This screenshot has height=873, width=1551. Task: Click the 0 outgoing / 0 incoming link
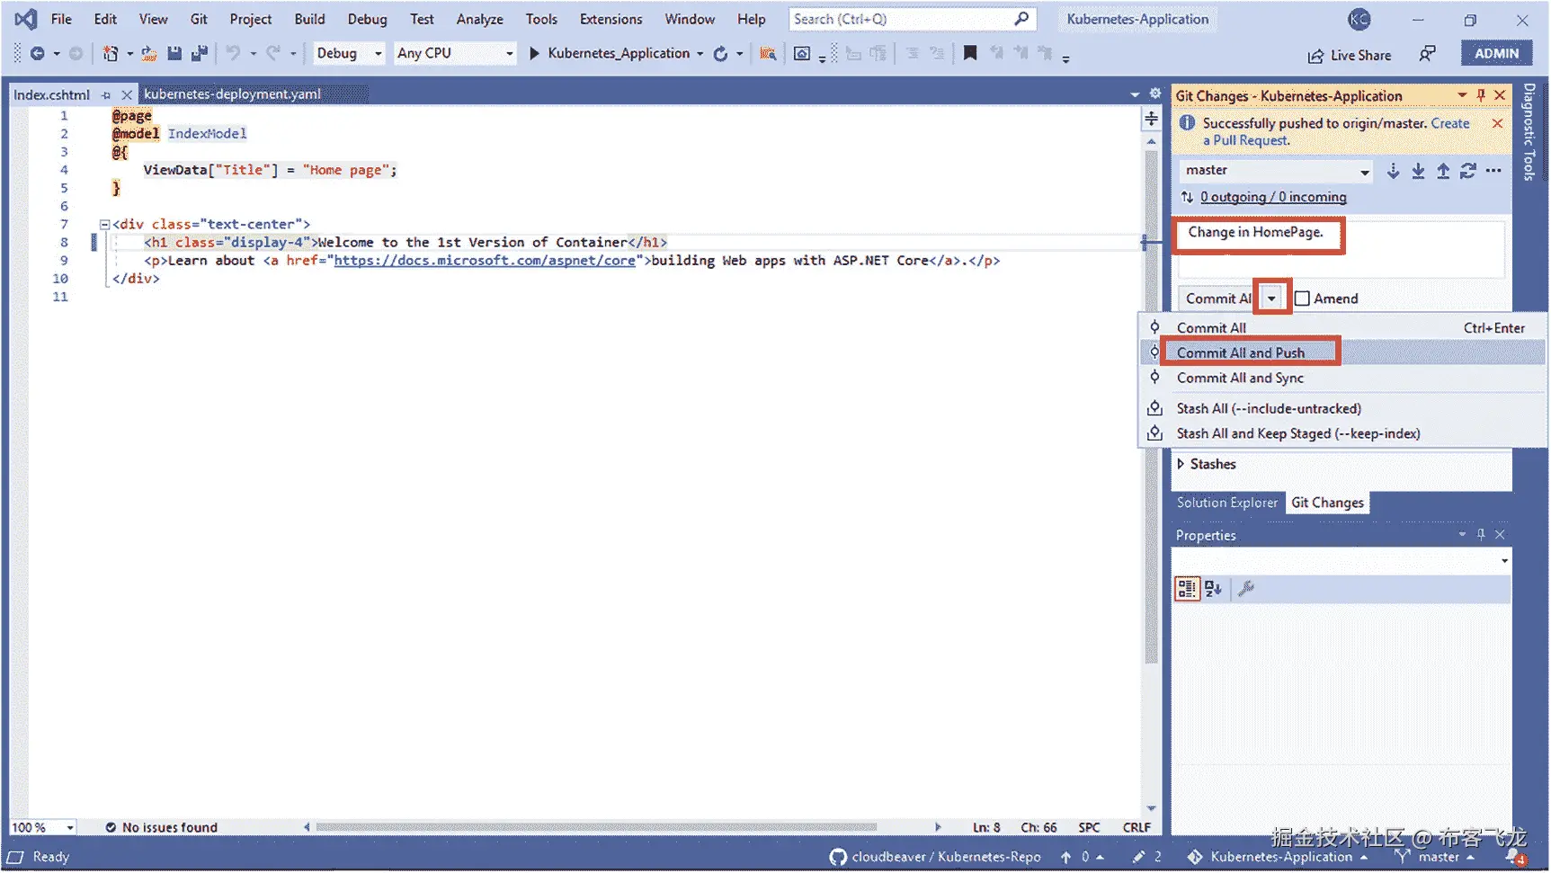pyautogui.click(x=1272, y=197)
